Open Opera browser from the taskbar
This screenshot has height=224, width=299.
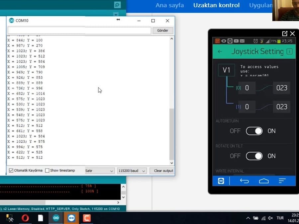click(25, 218)
